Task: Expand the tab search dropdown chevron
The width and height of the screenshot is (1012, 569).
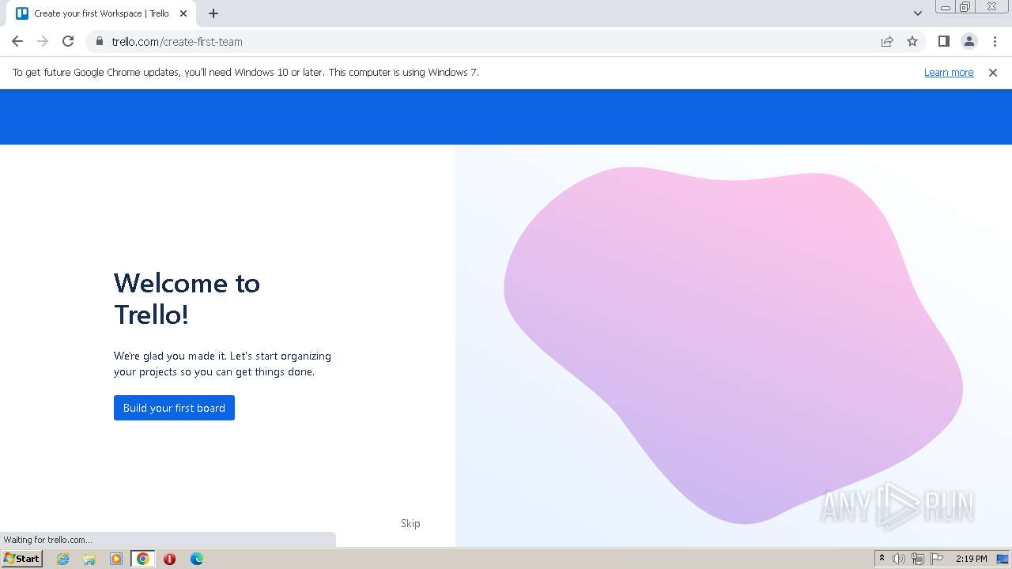Action: pyautogui.click(x=917, y=13)
